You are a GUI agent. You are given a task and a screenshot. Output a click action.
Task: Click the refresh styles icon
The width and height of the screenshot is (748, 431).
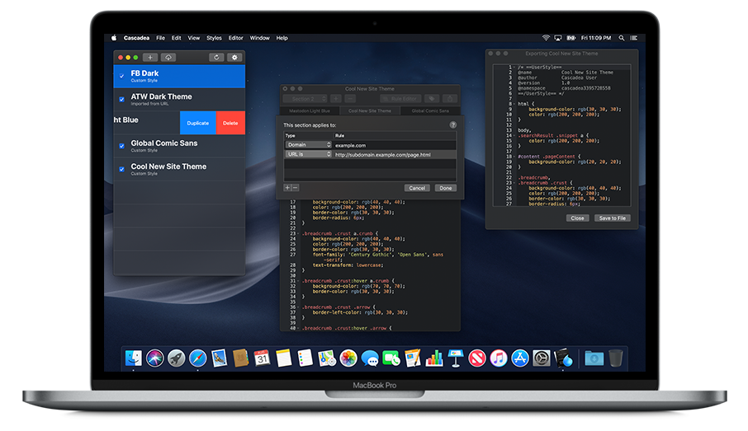tap(216, 58)
